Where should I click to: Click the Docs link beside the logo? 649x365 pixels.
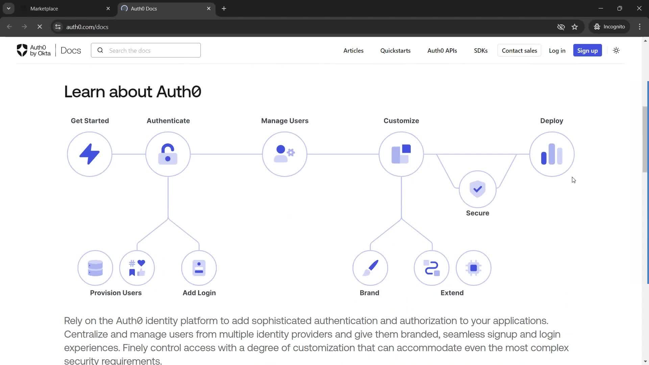coord(71,50)
